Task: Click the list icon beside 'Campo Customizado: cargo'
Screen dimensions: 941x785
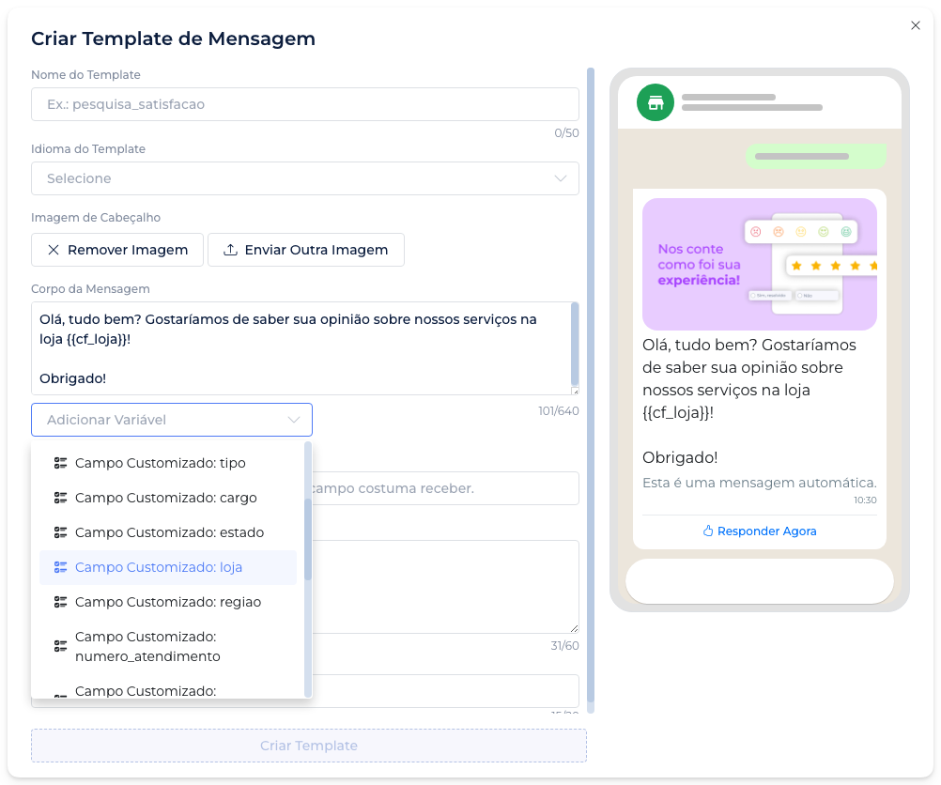Action: tap(61, 498)
